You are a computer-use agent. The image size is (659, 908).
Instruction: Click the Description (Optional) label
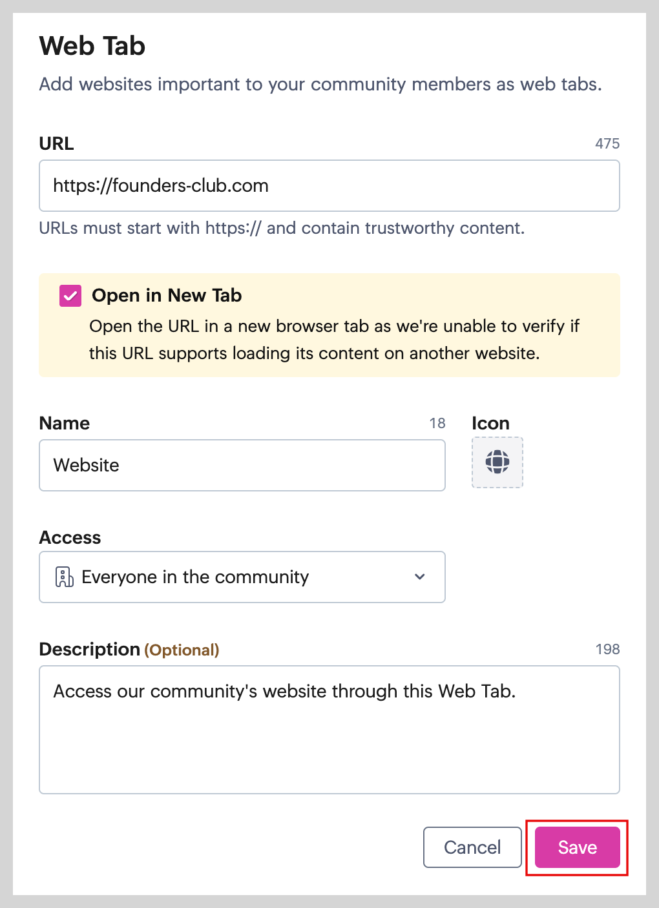129,649
